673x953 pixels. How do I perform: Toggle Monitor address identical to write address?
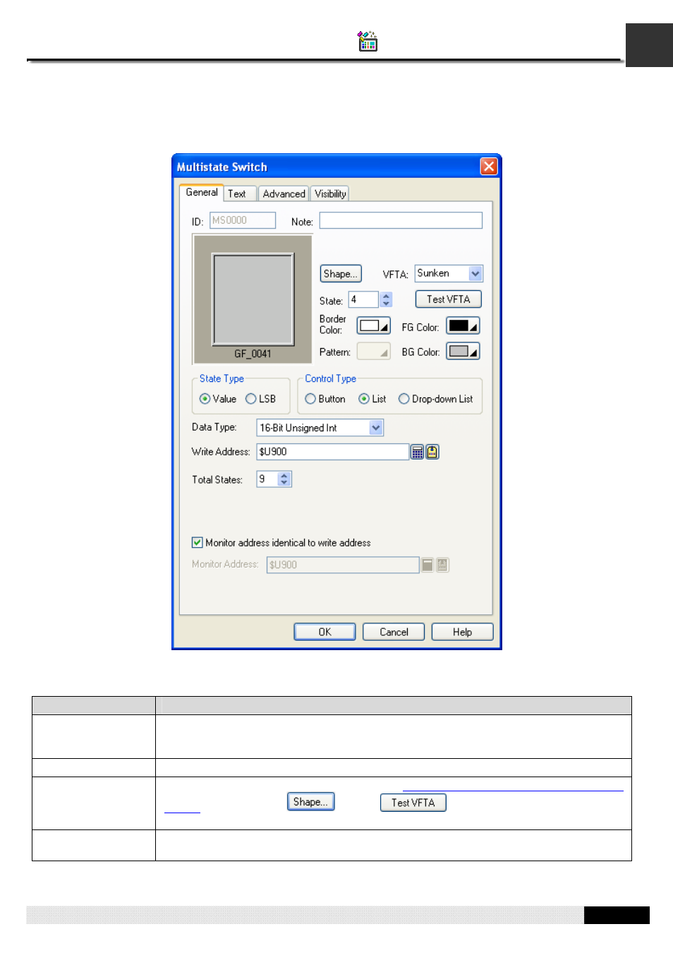pos(198,543)
